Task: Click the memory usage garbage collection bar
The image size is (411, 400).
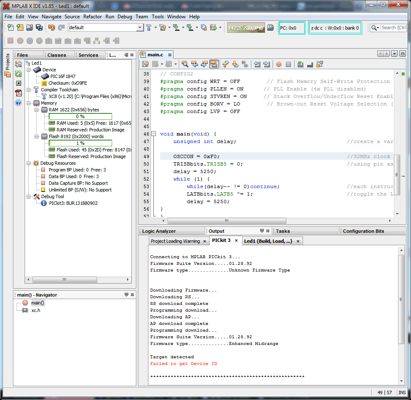Action: coord(246,28)
